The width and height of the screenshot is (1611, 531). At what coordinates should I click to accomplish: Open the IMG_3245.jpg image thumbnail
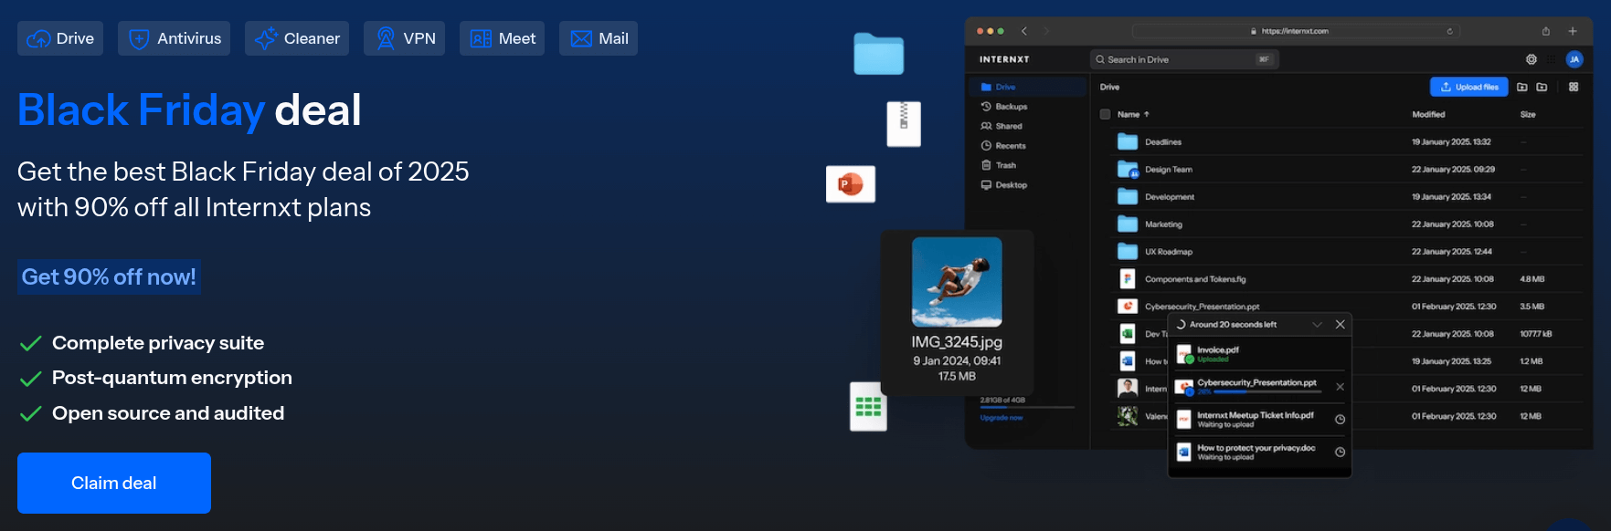(x=957, y=282)
